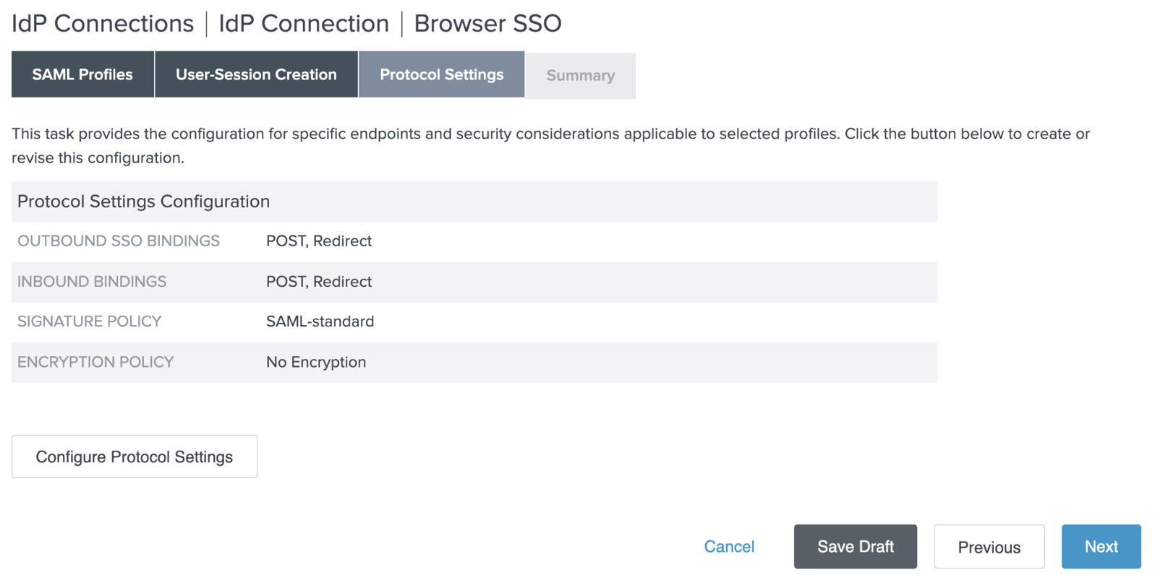This screenshot has height=575, width=1155.
Task: Go back with the Previous button
Action: point(989,547)
